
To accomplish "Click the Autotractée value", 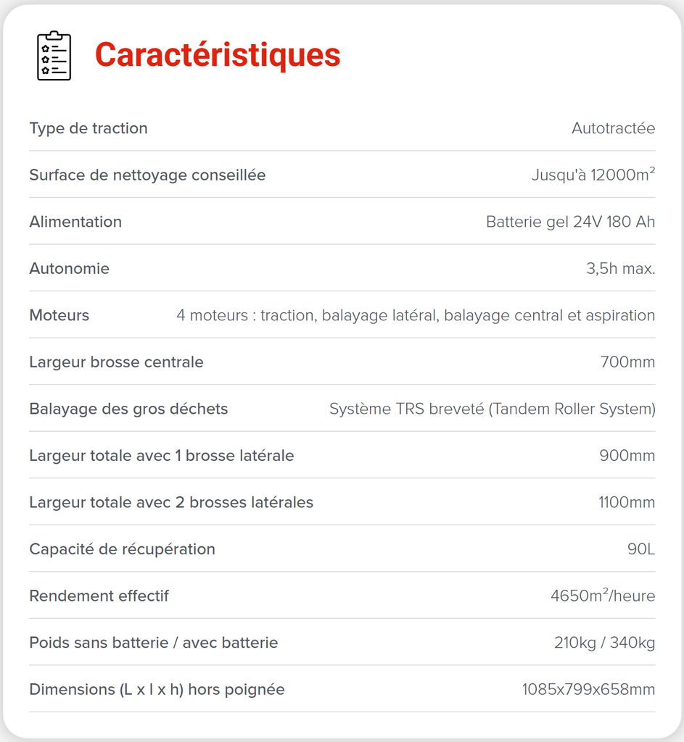I will click(613, 128).
